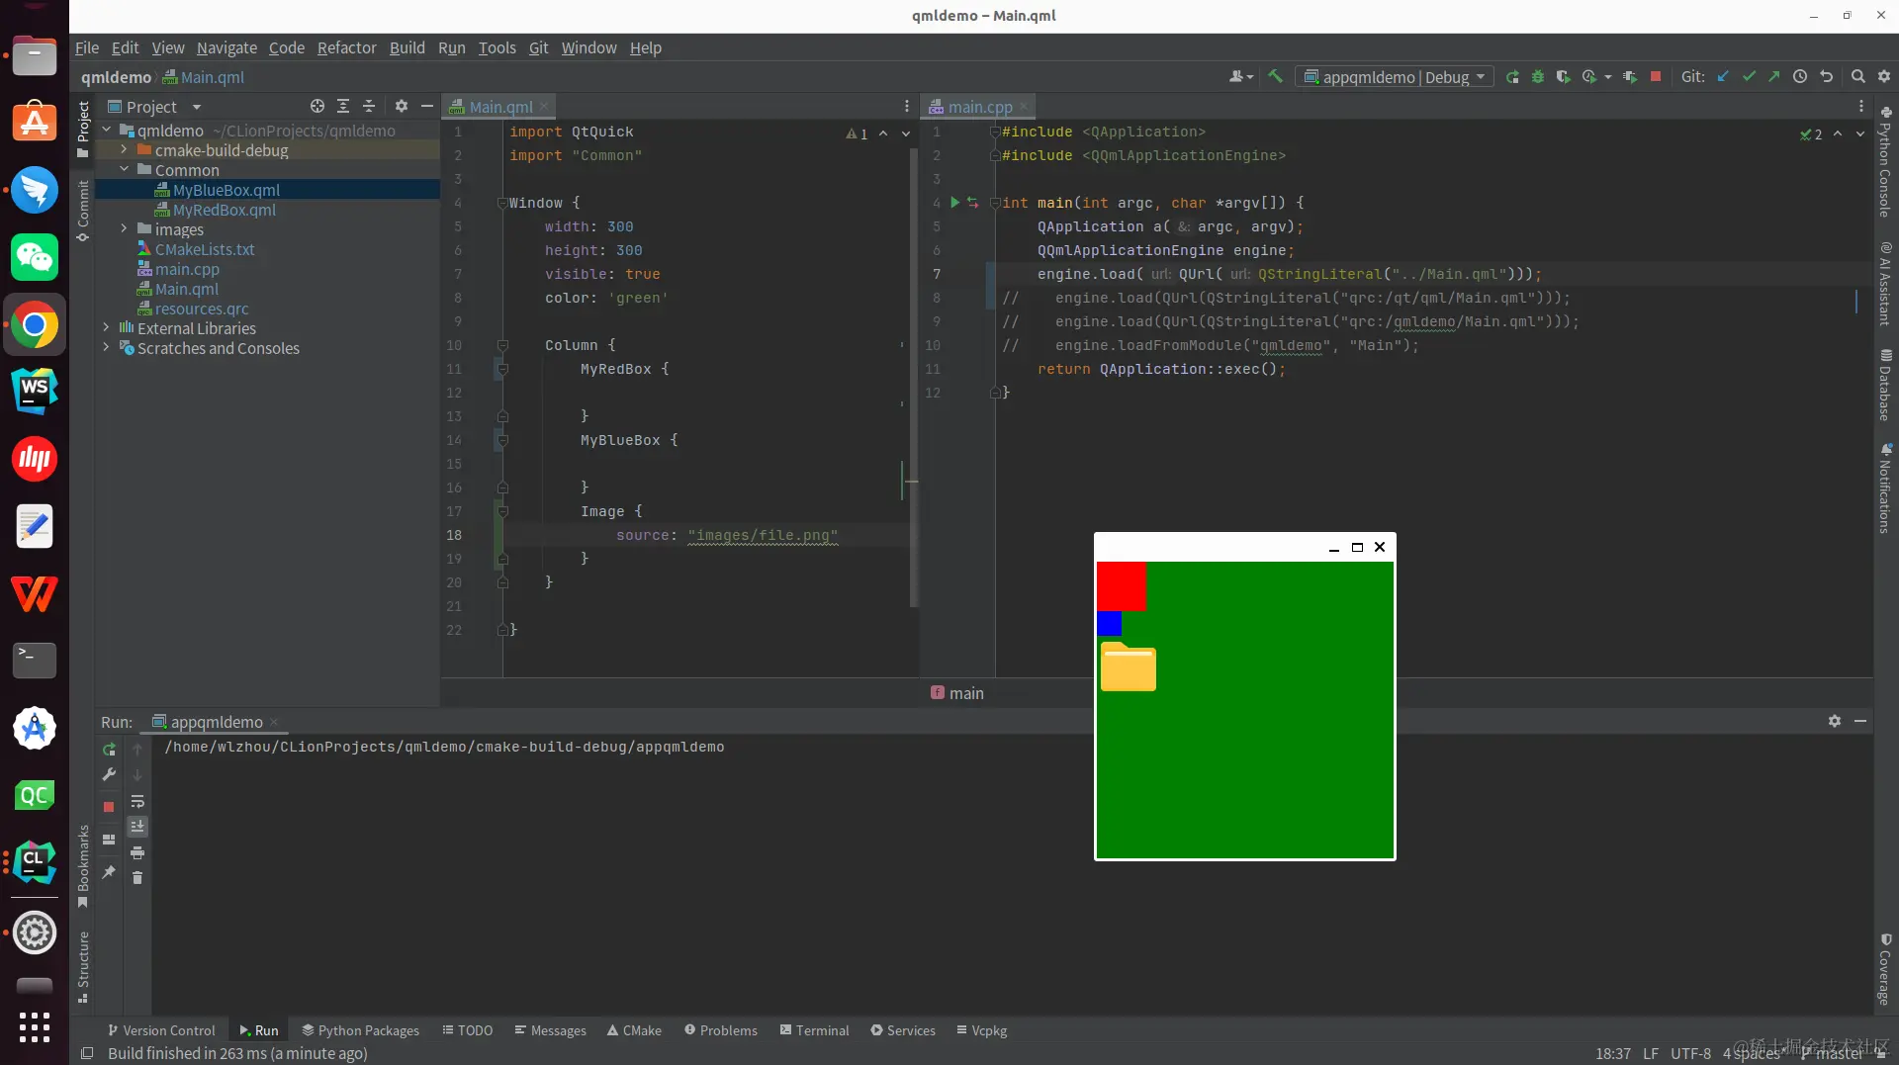Click the Git Commit checkmark icon
This screenshot has width=1899, height=1065.
point(1749,77)
